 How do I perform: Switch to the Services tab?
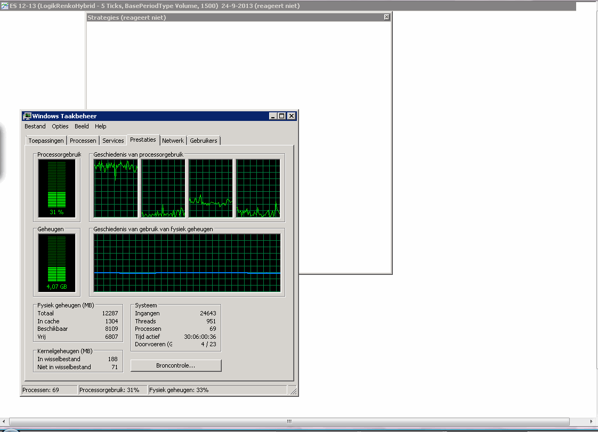pyautogui.click(x=114, y=141)
